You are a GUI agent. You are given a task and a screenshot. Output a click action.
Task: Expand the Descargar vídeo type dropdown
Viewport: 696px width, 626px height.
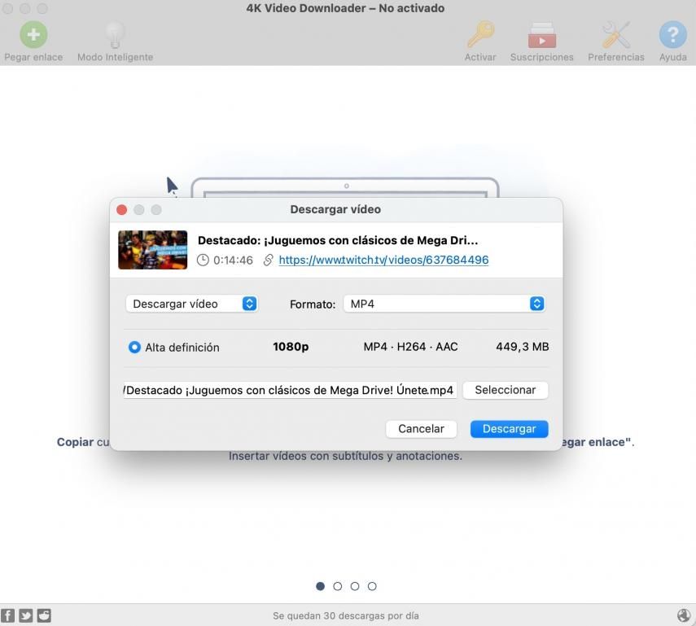[x=191, y=304]
